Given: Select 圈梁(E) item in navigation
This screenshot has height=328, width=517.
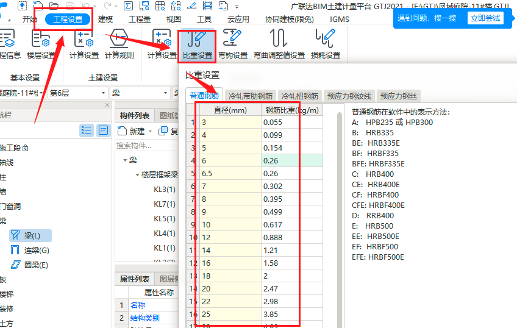Looking at the screenshot, I should [x=30, y=265].
